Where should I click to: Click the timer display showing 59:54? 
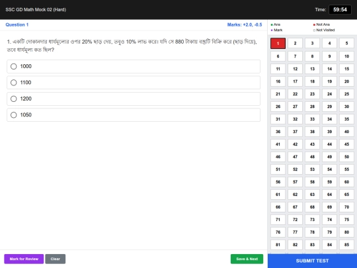pyautogui.click(x=340, y=9)
